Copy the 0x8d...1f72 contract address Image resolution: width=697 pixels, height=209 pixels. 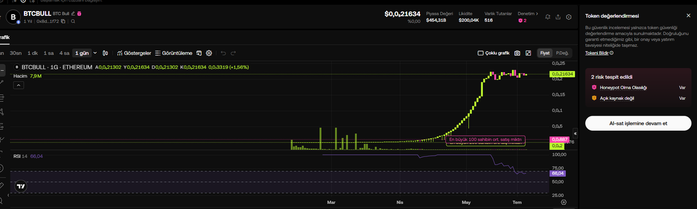63,21
